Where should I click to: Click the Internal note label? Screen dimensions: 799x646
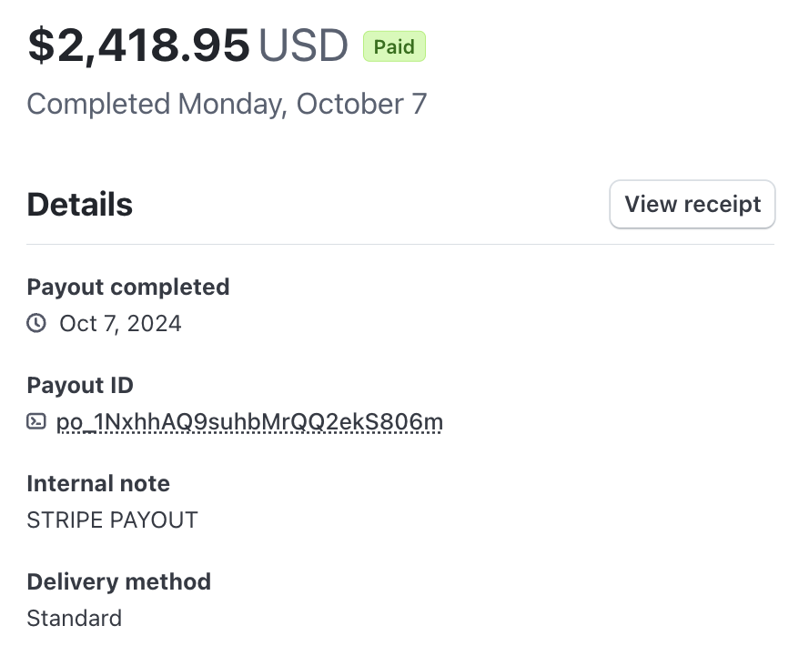click(x=98, y=483)
